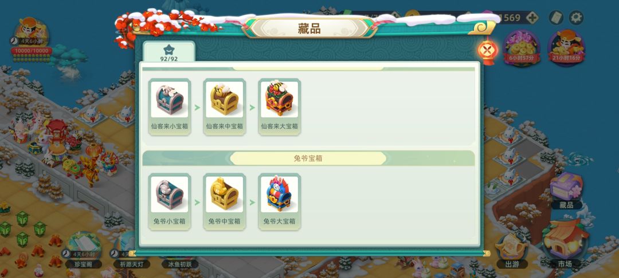Tap the 冰鱼初跃 event label
The height and width of the screenshot is (278, 619).
pyautogui.click(x=180, y=264)
